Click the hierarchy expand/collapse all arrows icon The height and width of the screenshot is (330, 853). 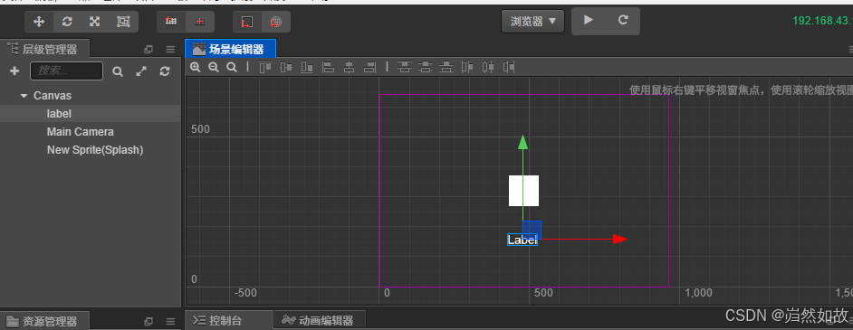pyautogui.click(x=141, y=71)
